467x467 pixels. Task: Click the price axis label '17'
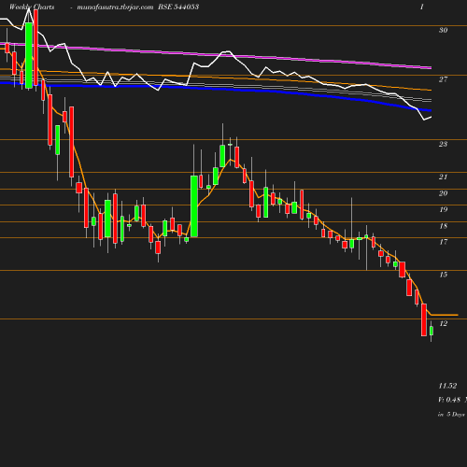[444, 242]
